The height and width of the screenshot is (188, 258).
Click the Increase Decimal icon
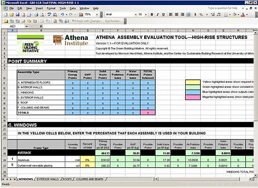pos(213,15)
